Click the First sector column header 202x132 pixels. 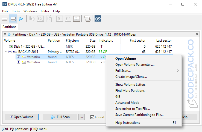[134, 41]
